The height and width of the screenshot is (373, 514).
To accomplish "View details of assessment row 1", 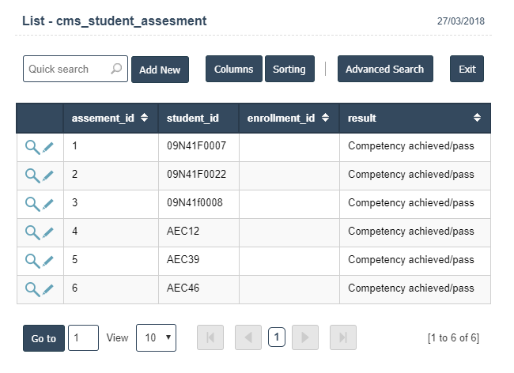I will [32, 147].
